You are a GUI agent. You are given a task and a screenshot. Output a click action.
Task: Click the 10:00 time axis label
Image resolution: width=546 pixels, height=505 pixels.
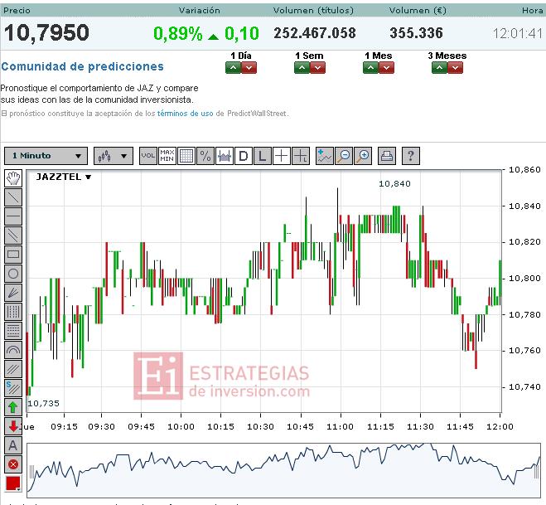click(x=181, y=426)
